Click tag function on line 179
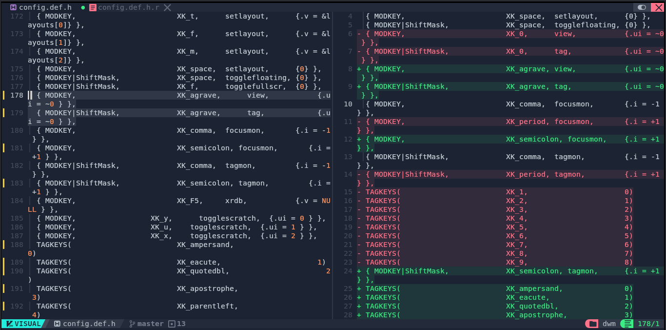 (x=254, y=113)
